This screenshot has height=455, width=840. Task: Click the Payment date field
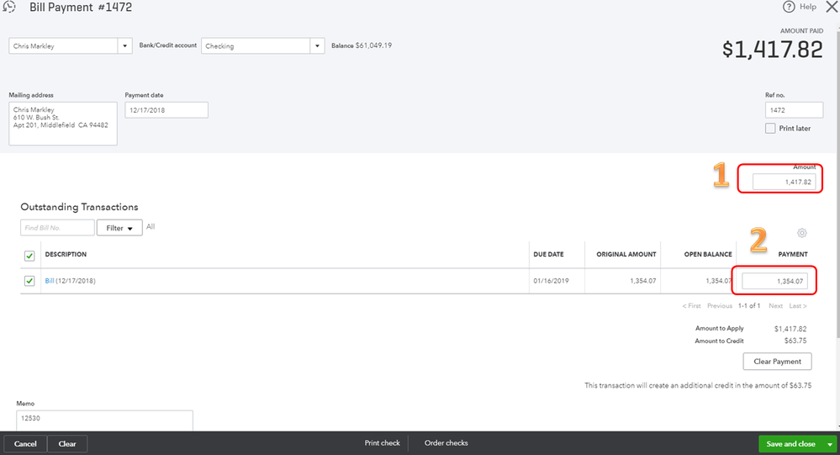(x=166, y=110)
